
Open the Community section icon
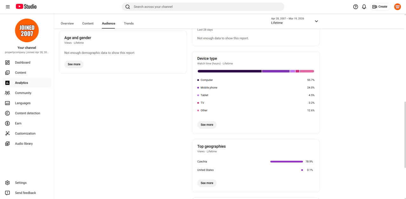[8, 93]
